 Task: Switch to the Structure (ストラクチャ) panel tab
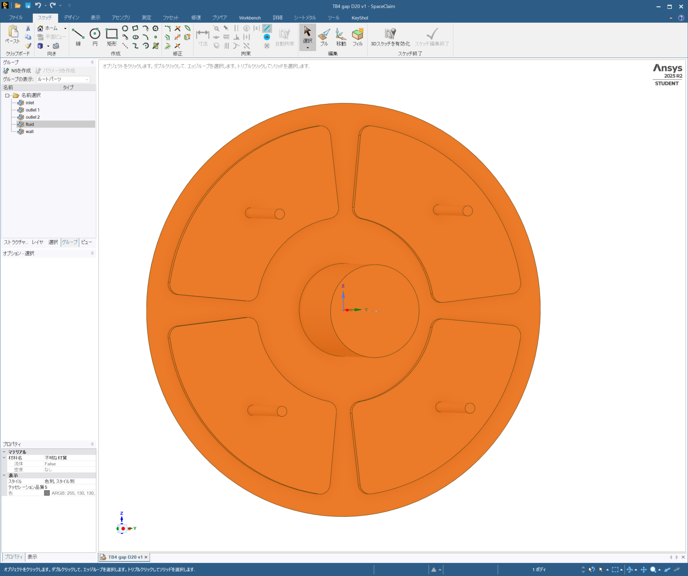(16, 242)
